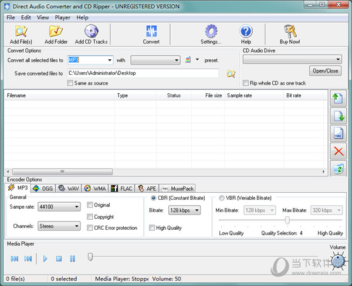Open the File menu
Screen dimensions: 352x286
click(11, 18)
